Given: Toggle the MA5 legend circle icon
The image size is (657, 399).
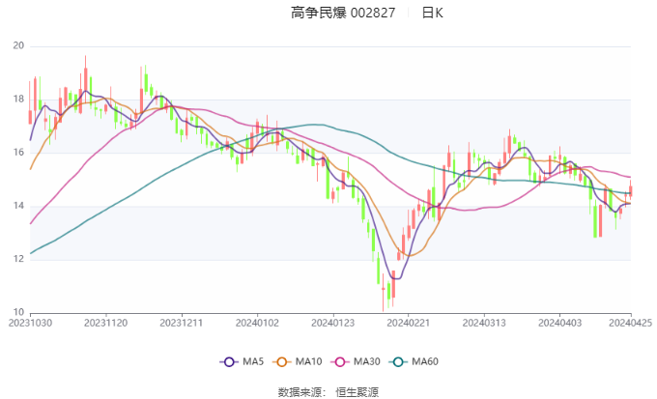Looking at the screenshot, I should click(x=229, y=361).
